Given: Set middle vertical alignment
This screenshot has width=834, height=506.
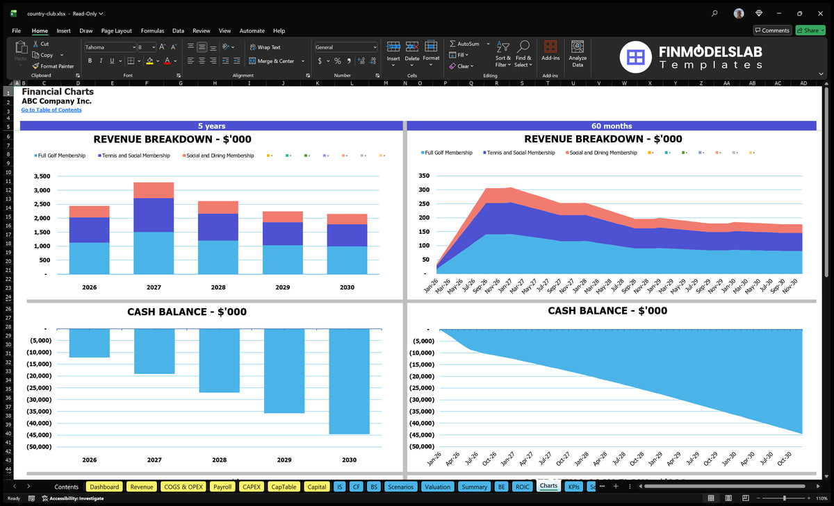Looking at the screenshot, I should 202,47.
